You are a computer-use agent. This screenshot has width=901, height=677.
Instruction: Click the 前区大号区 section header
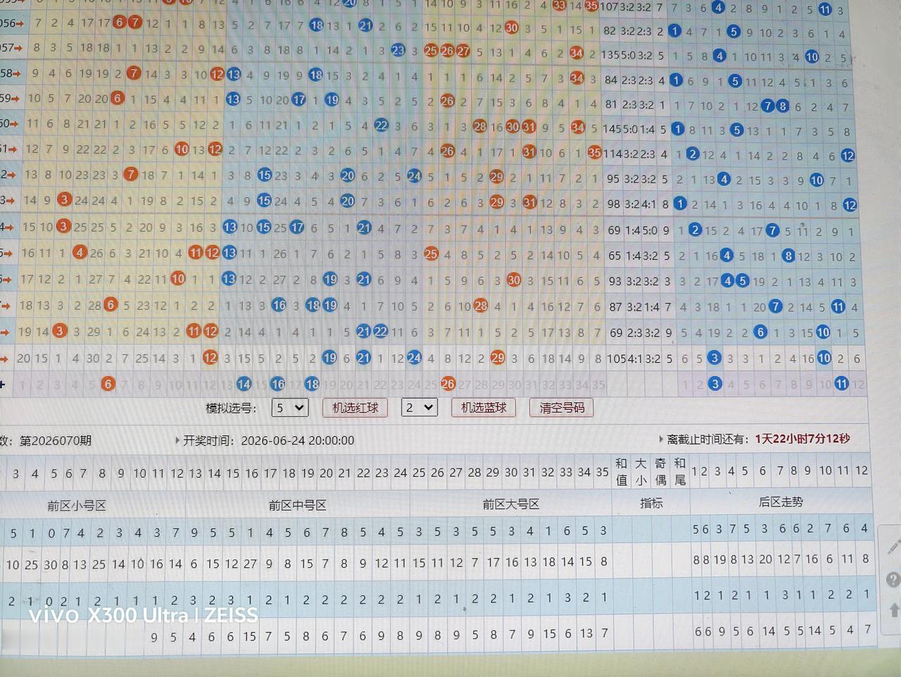(511, 504)
